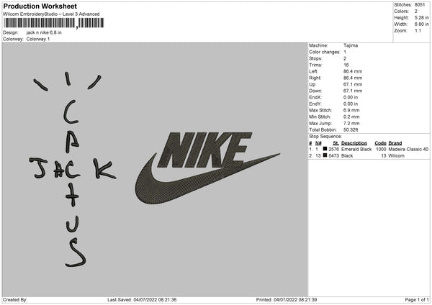Viewport: 432px width, 305px height.
Task: Click the Width value "6.80 in"
Action: point(421,24)
